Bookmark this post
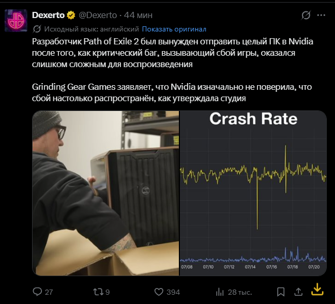Image resolution: width=335 pixels, height=304 pixels. (x=281, y=292)
